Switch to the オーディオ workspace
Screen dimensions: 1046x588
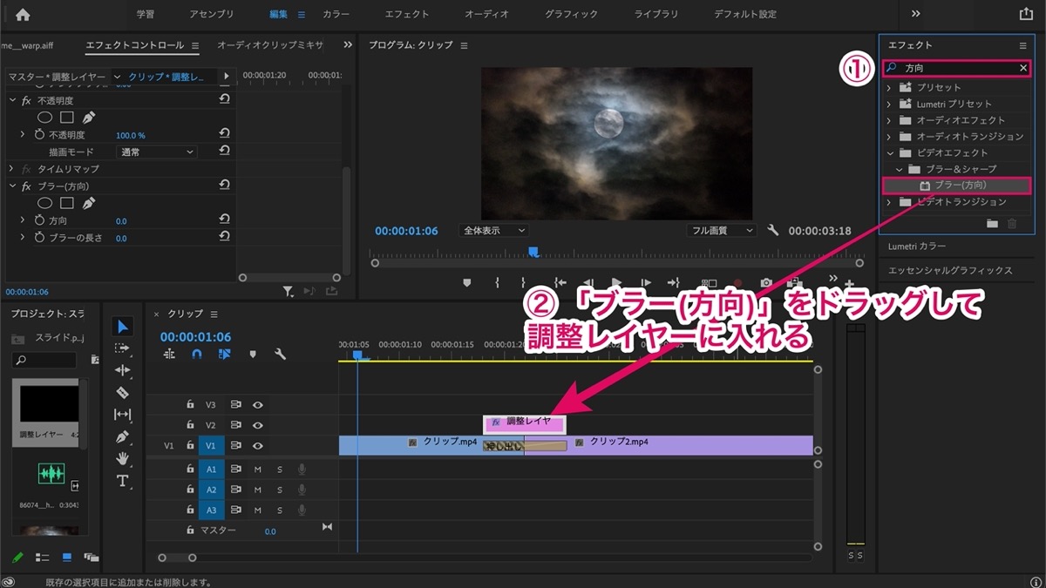486,14
